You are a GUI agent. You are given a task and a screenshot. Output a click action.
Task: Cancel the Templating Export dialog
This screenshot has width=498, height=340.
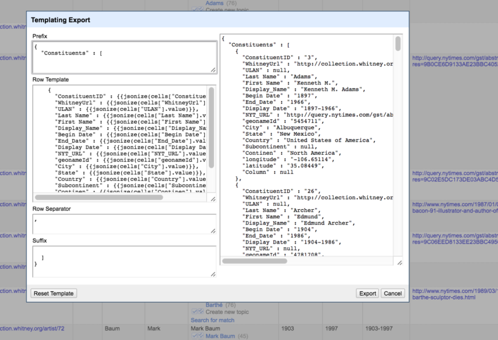click(x=393, y=293)
